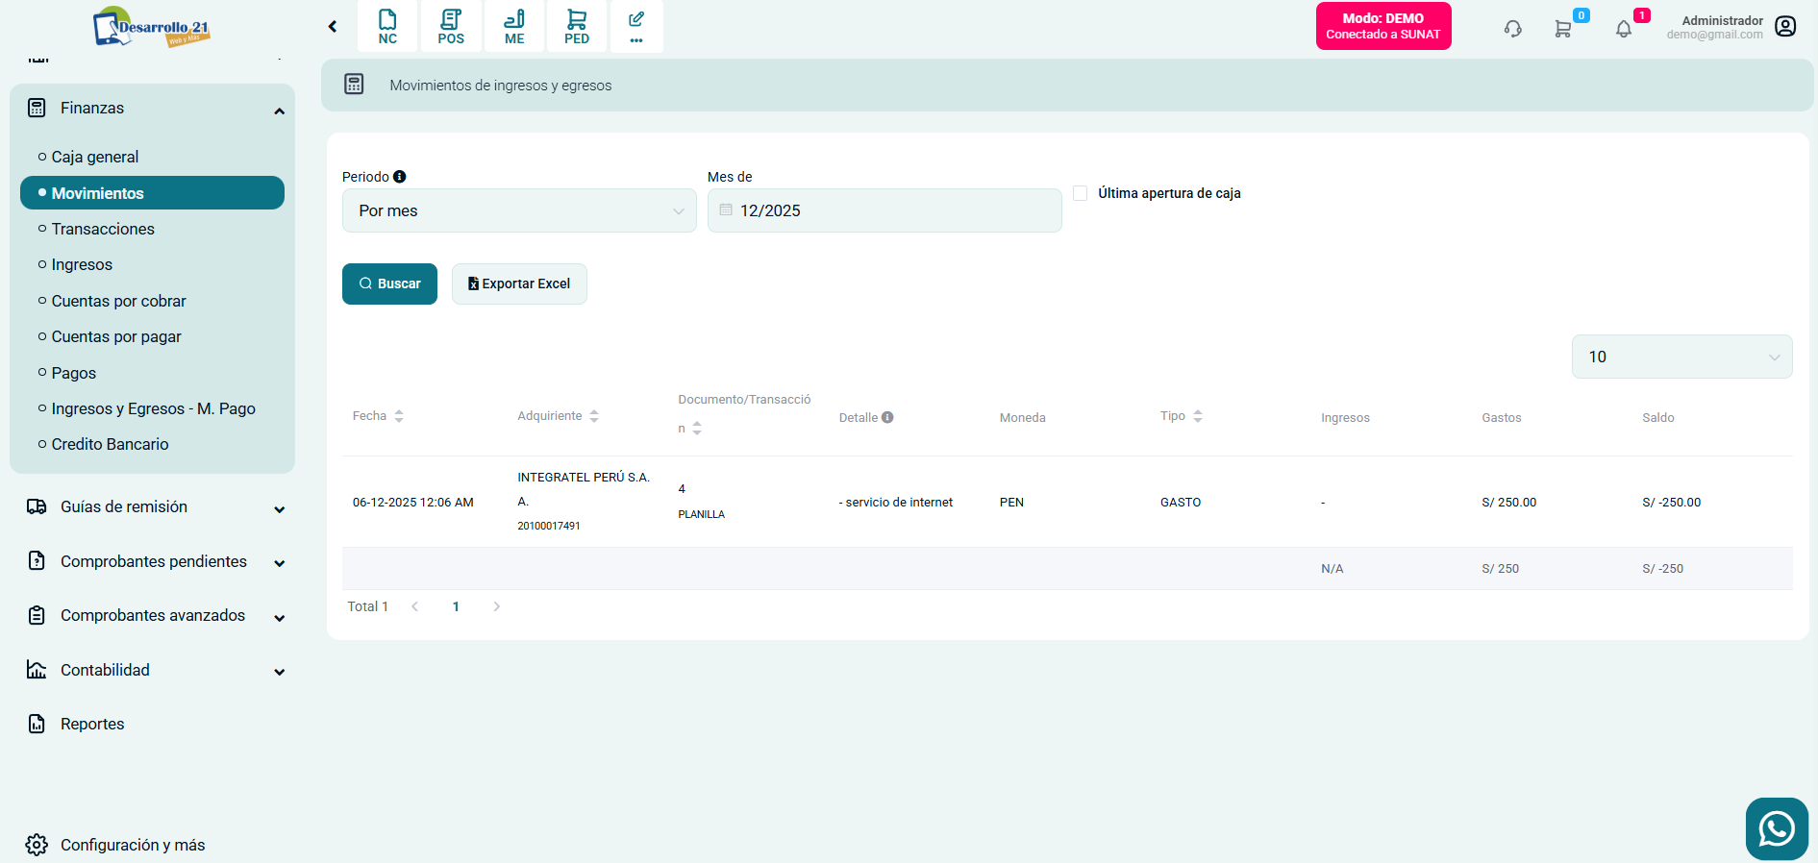Open the PED orders shortcut
This screenshot has width=1818, height=863.
click(577, 26)
